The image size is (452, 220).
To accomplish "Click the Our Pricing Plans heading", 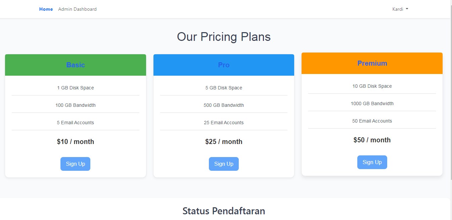I will [224, 37].
